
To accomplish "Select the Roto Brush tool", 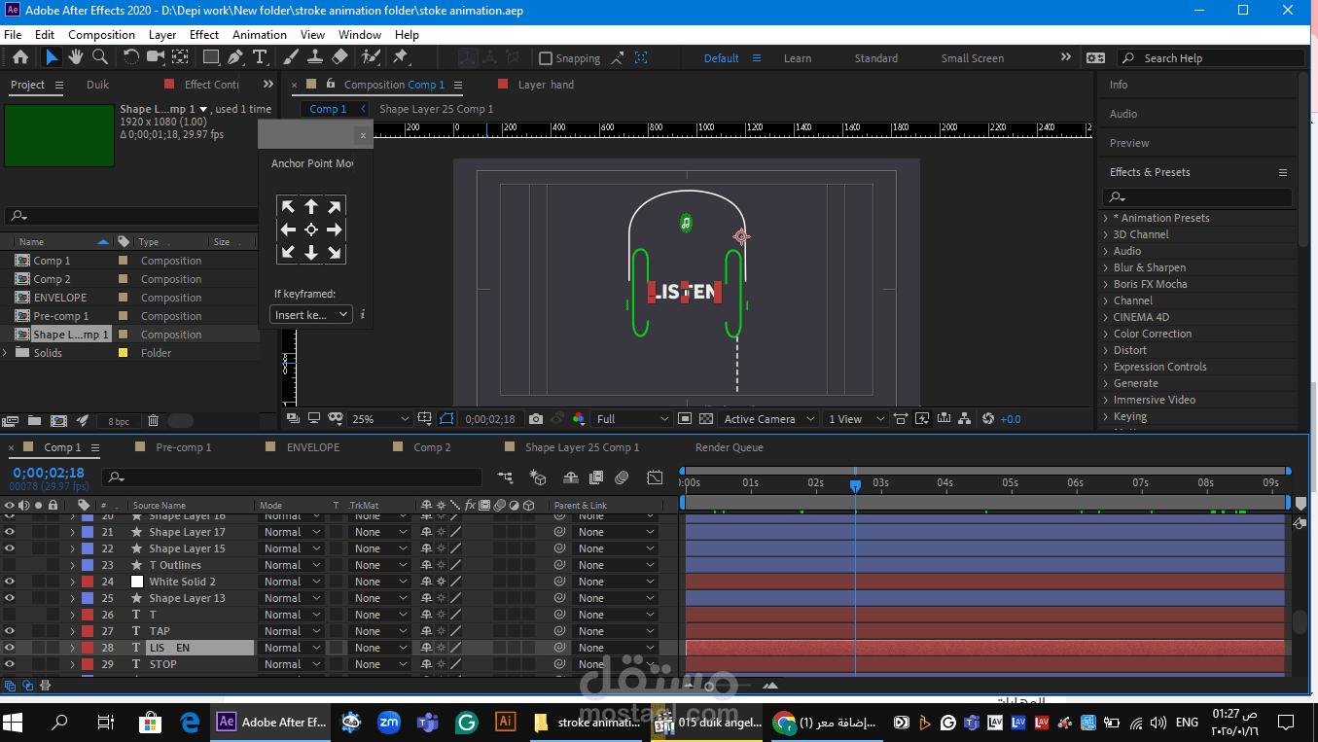I will [x=370, y=57].
